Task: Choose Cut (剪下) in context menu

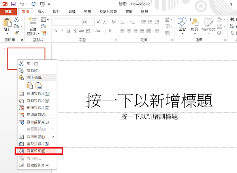Action: (x=37, y=64)
